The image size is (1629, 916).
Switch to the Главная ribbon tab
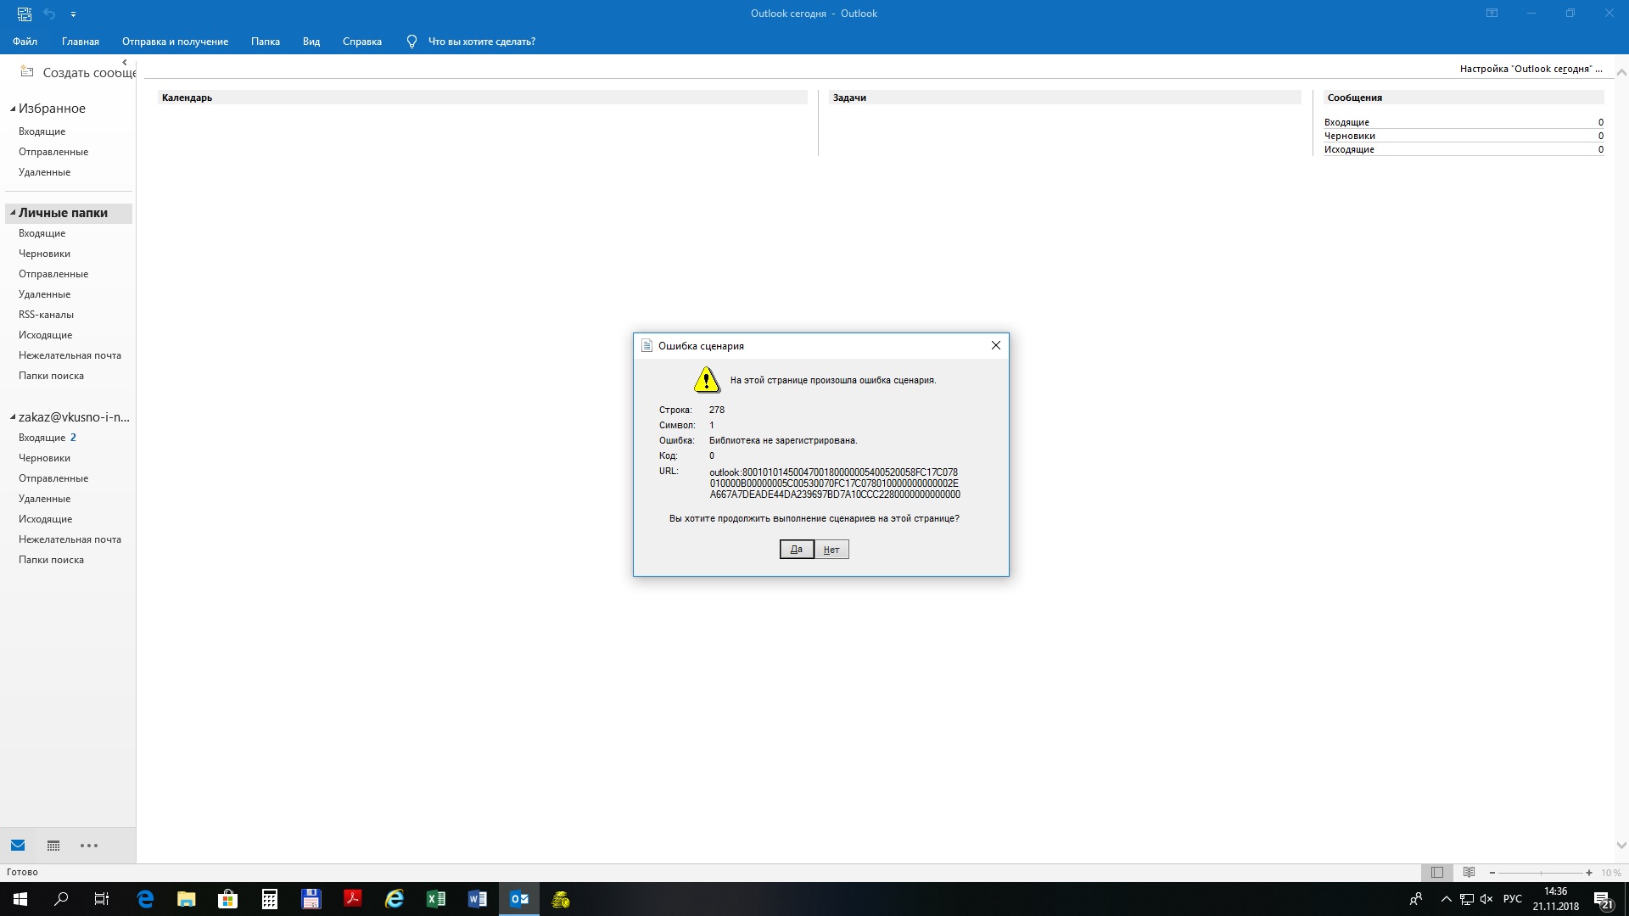click(x=81, y=42)
